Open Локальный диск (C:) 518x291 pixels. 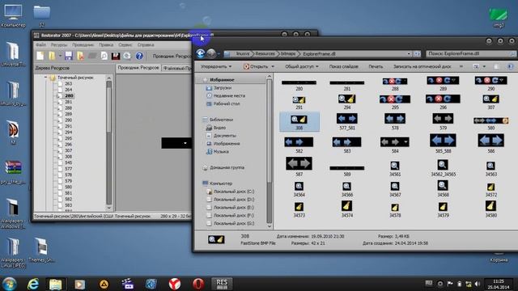click(x=234, y=192)
